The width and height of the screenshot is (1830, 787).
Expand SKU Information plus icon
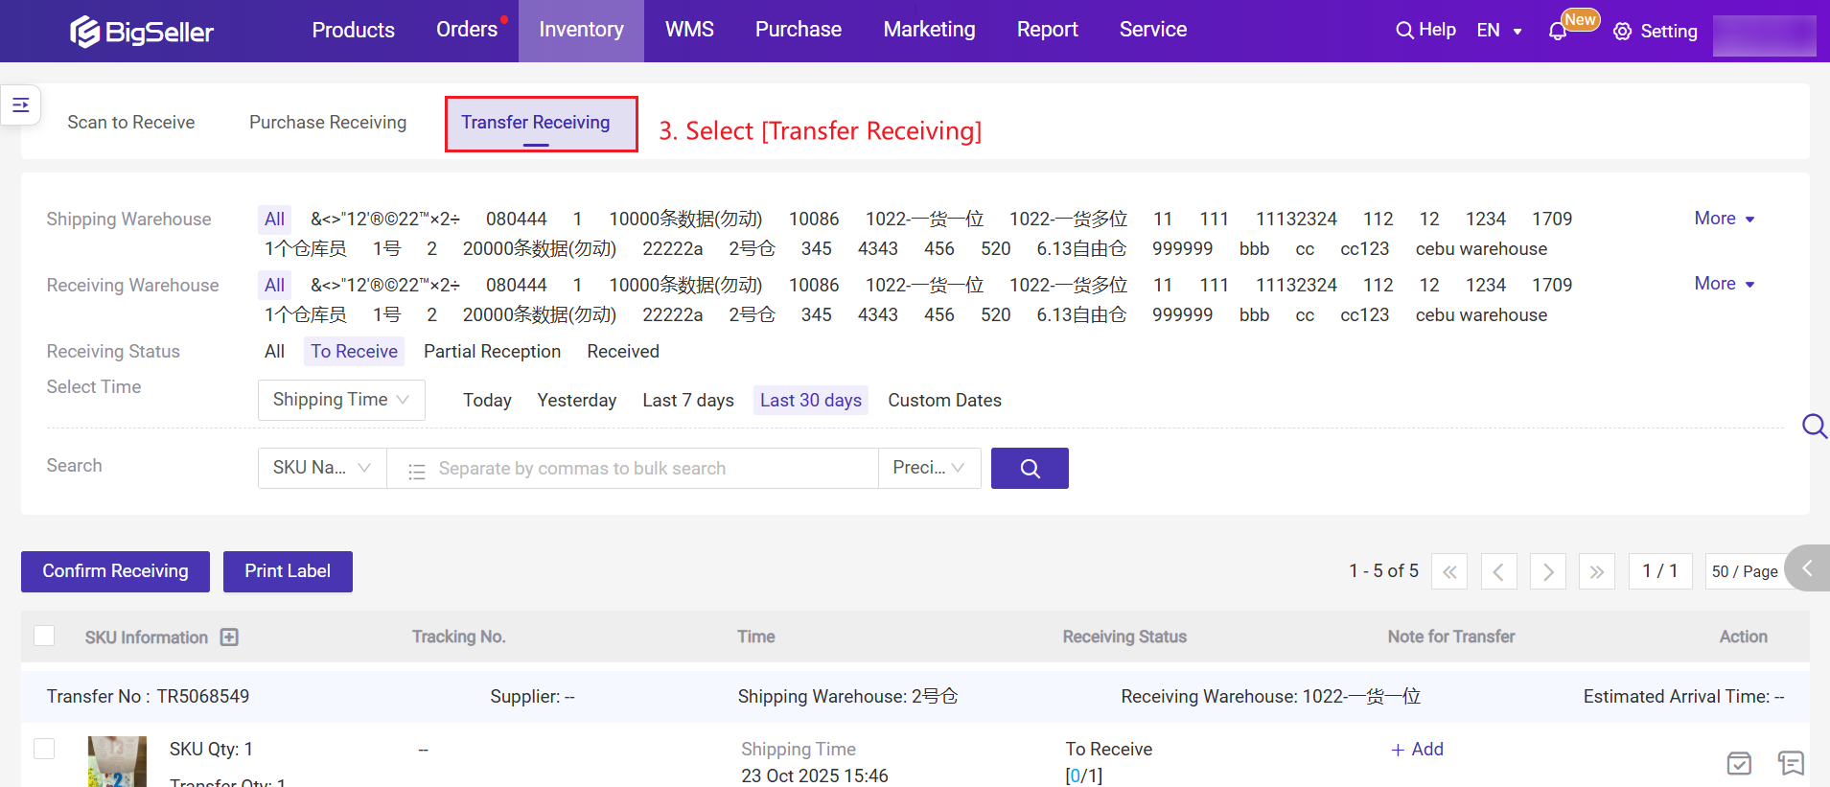229,637
